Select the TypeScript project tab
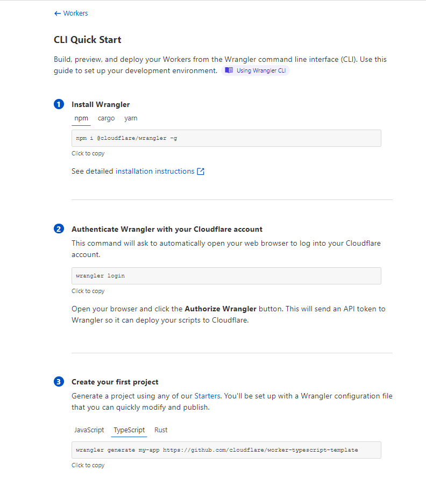 (x=129, y=430)
